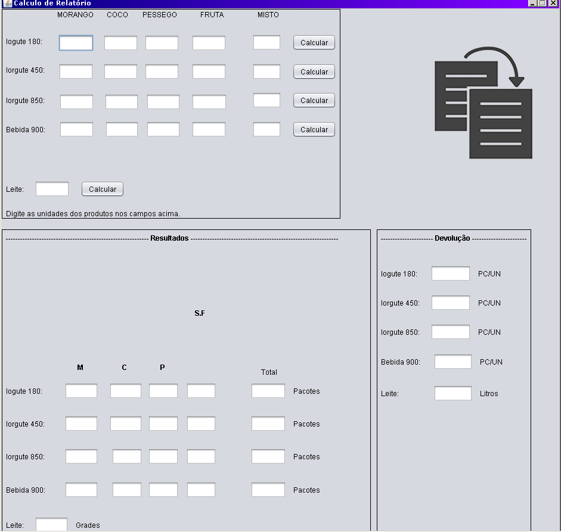Focus the MISTO field for Bebida 900
Image resolution: width=561 pixels, height=532 pixels.
pos(266,129)
